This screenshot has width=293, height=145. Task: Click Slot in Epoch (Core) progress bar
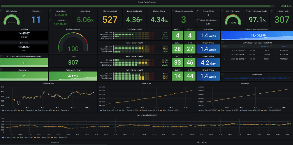[73, 76]
